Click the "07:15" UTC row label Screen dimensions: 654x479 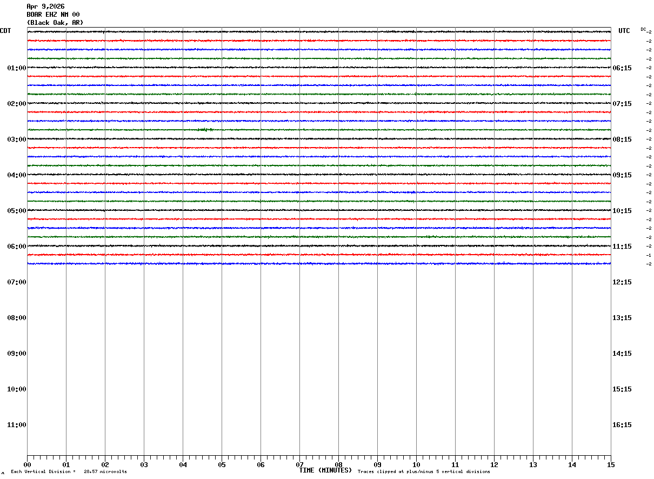coord(622,104)
